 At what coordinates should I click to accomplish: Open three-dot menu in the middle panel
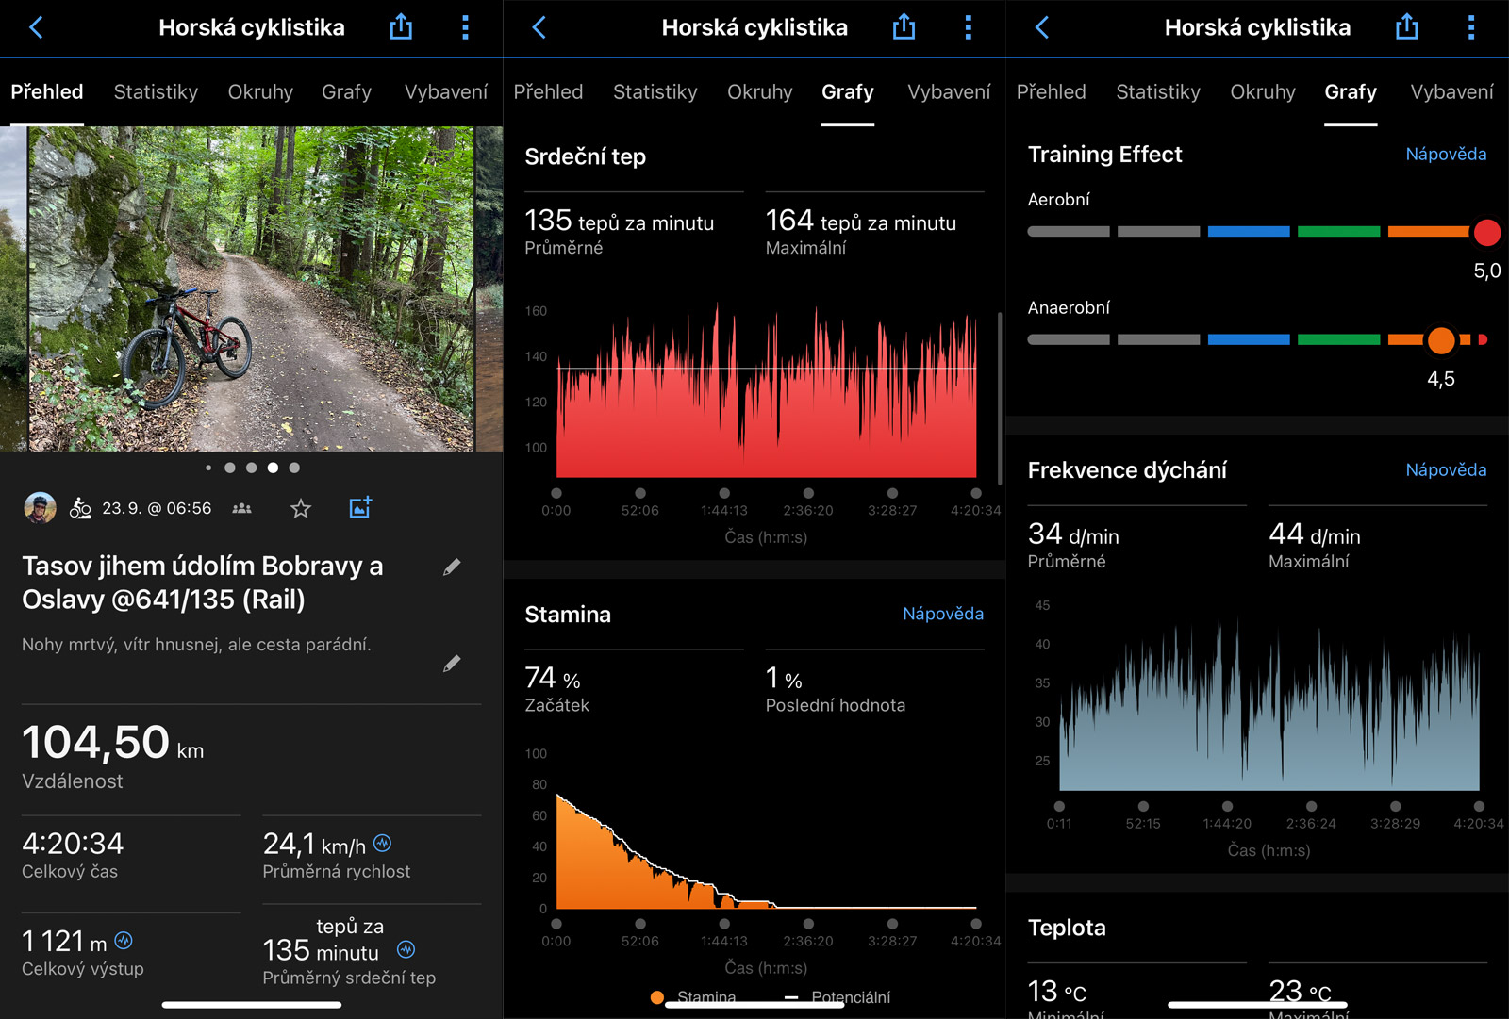tap(968, 27)
